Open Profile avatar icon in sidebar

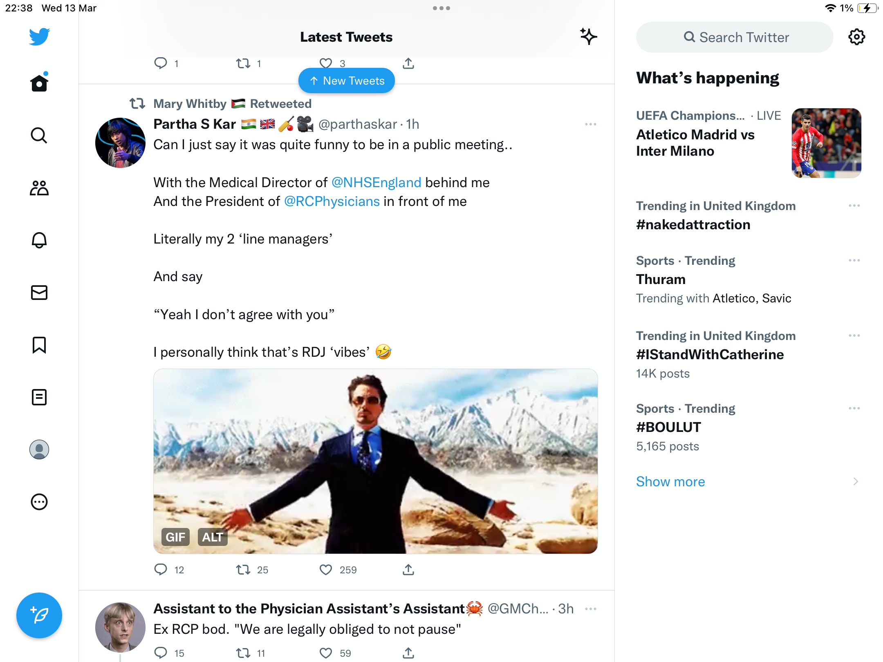[x=39, y=450]
